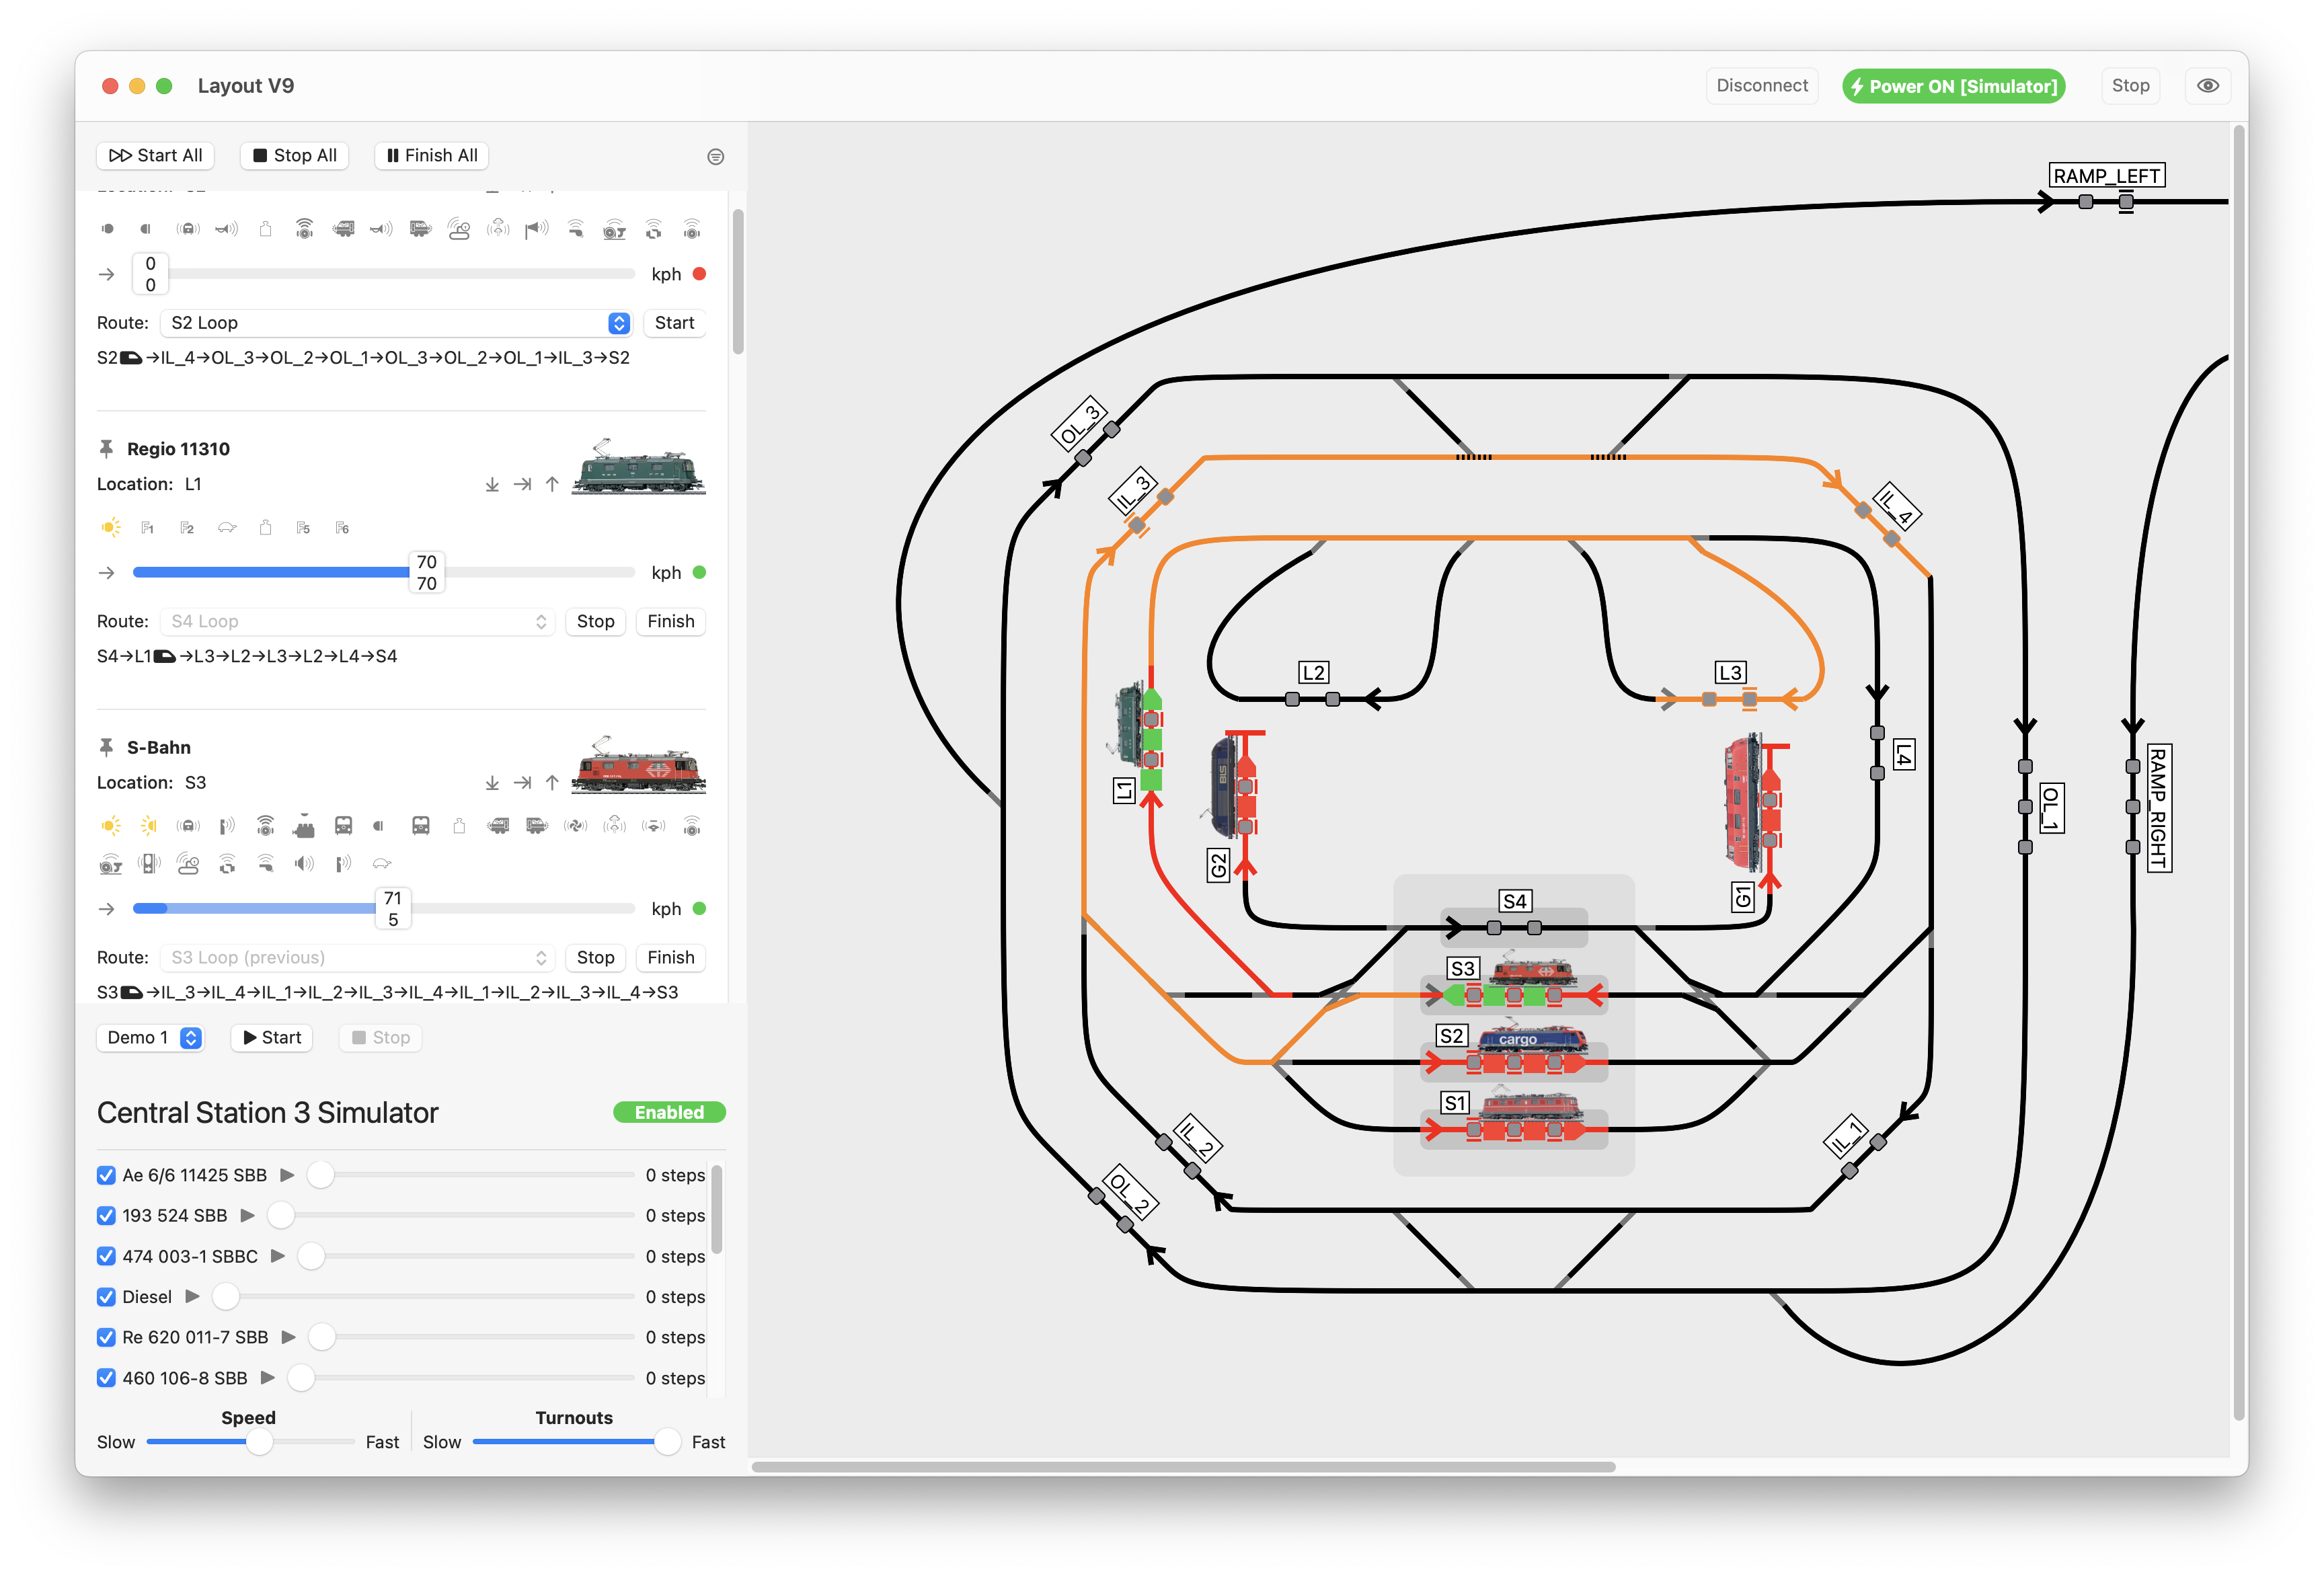Viewport: 2324px width, 1576px height.
Task: Toggle the eye visibility button in title bar
Action: 2207,86
